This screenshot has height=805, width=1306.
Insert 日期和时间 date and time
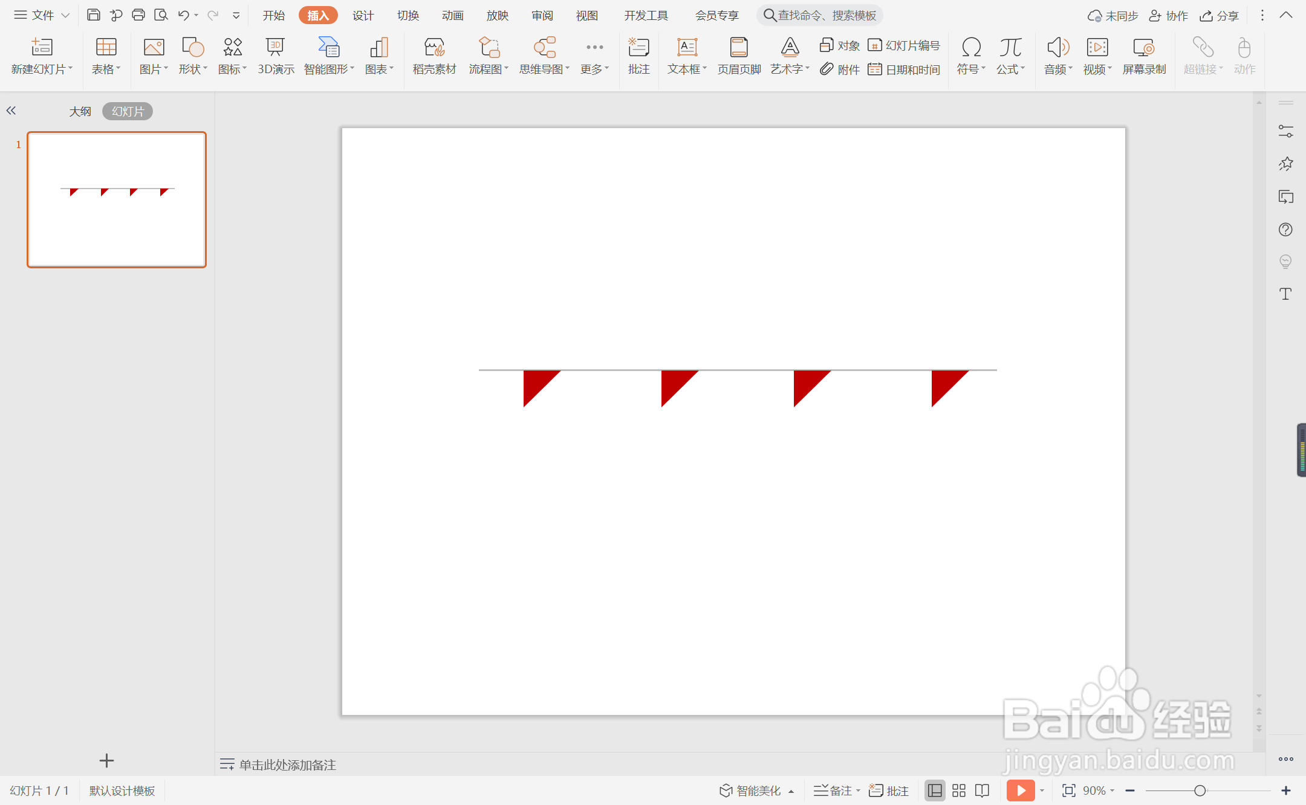[904, 70]
